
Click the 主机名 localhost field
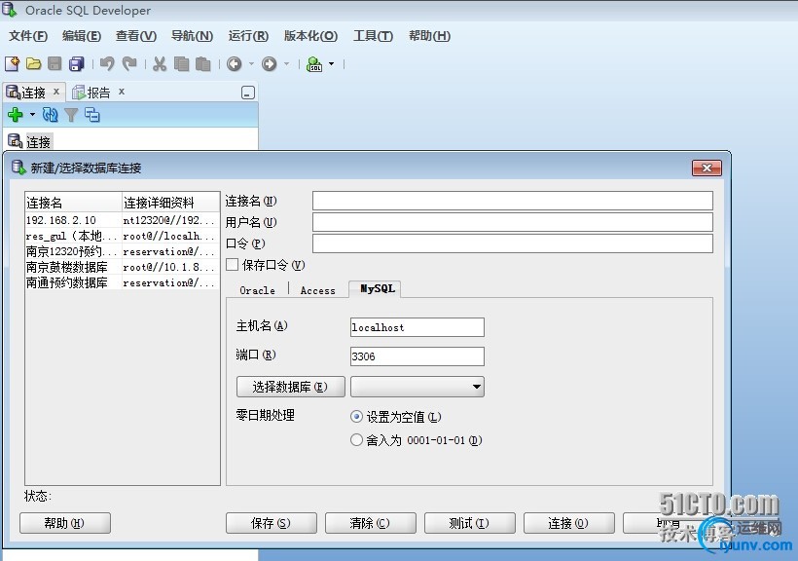(417, 327)
